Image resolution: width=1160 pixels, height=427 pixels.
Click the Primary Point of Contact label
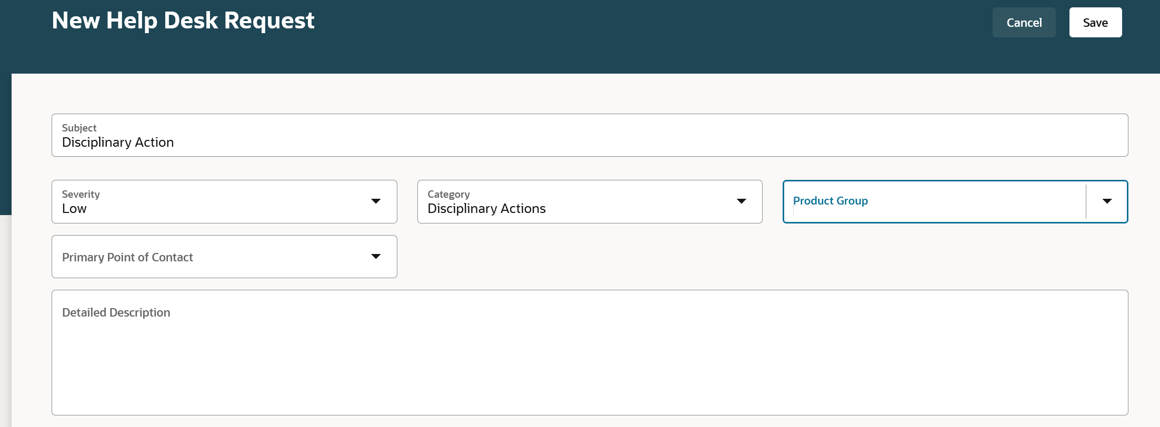(x=127, y=257)
